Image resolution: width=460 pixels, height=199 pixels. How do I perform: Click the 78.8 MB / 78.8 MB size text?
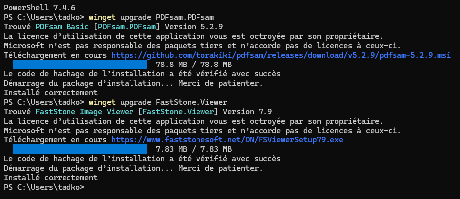coord(194,65)
